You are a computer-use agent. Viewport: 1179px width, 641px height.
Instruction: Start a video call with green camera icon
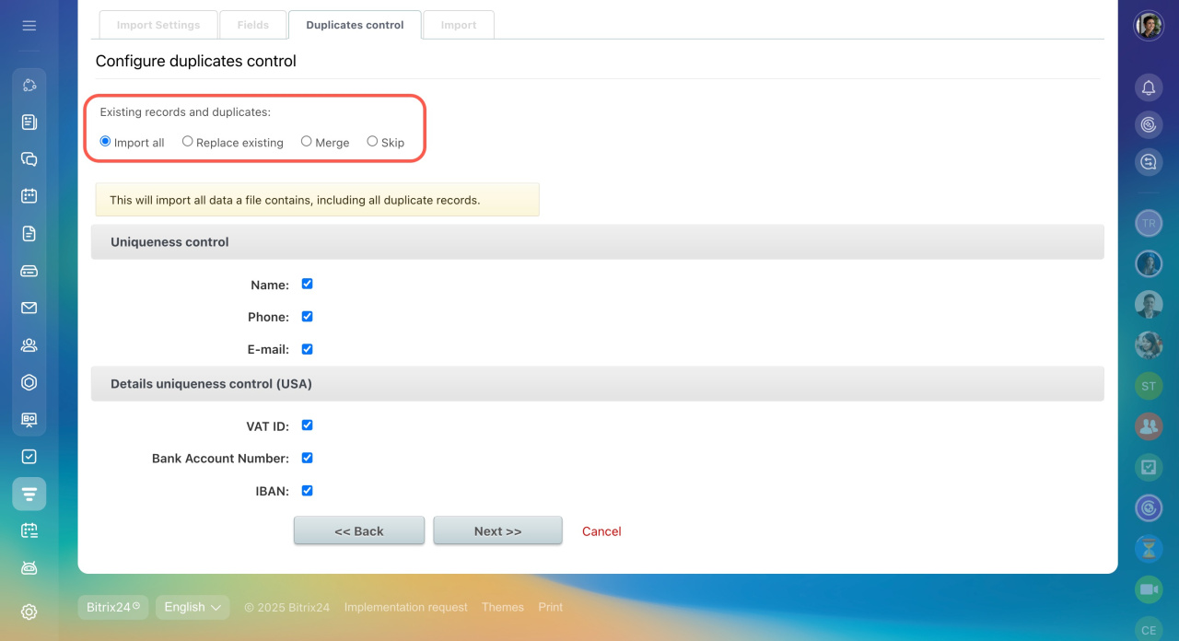pyautogui.click(x=1149, y=589)
